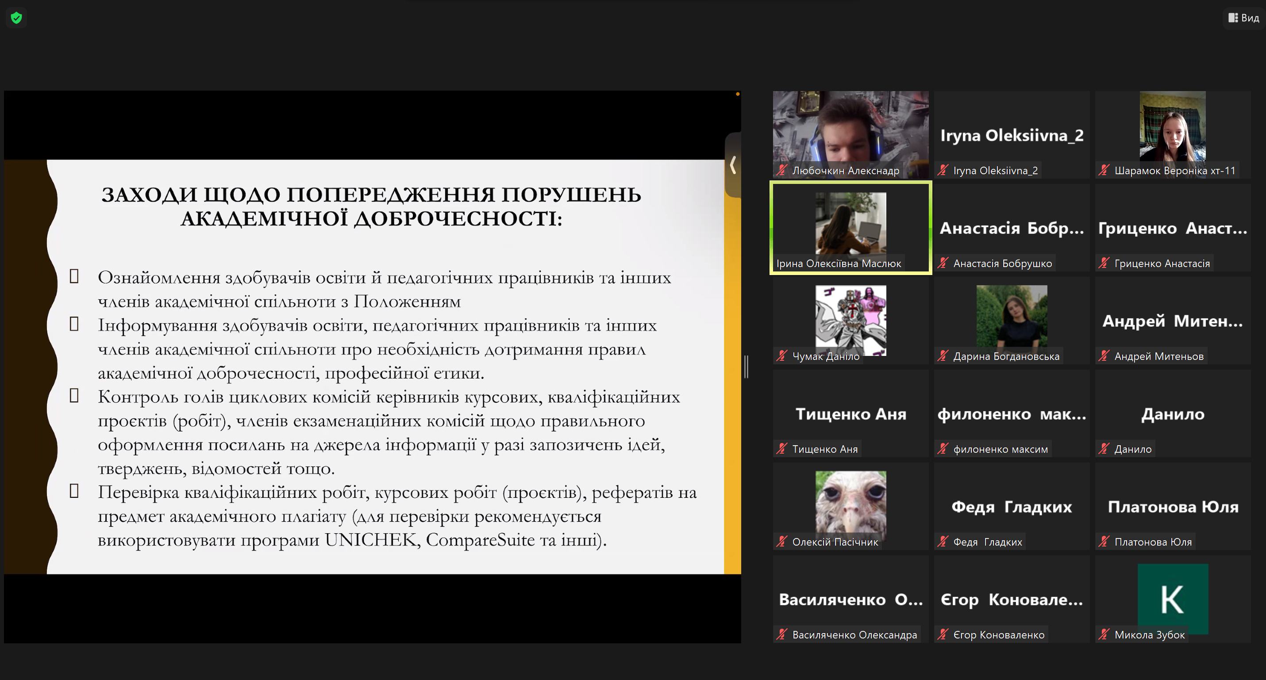This screenshot has height=680, width=1266.
Task: Select Любочкин Алекснадр's video tile
Action: click(851, 134)
